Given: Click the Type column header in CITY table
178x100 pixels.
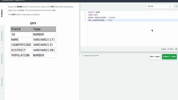Looking at the screenshot, I should click(44, 29).
